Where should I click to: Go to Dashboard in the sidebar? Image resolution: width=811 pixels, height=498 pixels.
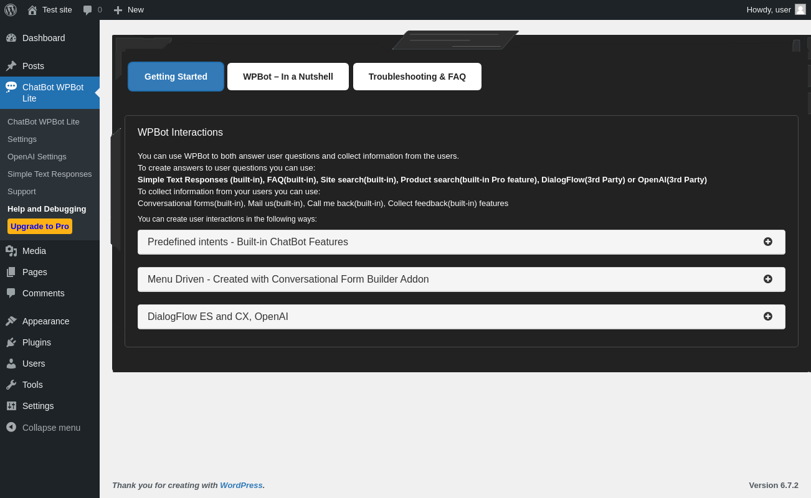click(44, 38)
